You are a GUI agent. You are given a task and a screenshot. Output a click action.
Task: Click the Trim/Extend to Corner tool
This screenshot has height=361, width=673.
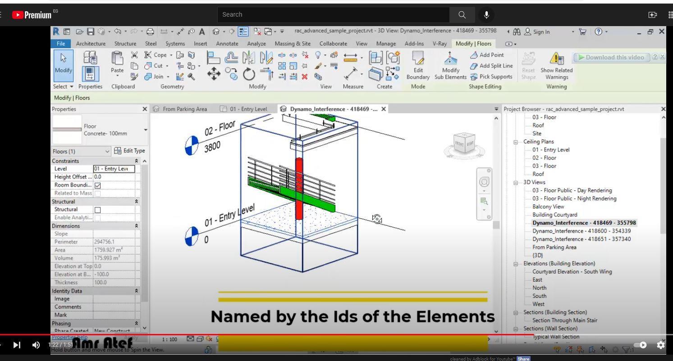tap(267, 74)
